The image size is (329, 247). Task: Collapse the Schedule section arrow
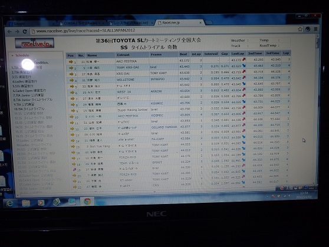coord(12,55)
